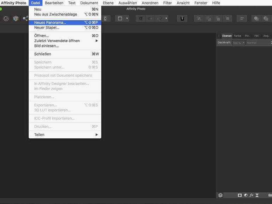The height and width of the screenshot is (204, 272).
Task: Switch to the Pin. brushes tab
Action: [x=247, y=36]
